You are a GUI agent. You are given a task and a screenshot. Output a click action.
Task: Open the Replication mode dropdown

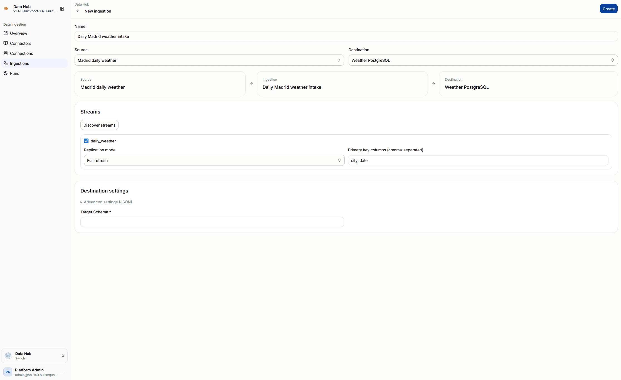(x=214, y=160)
